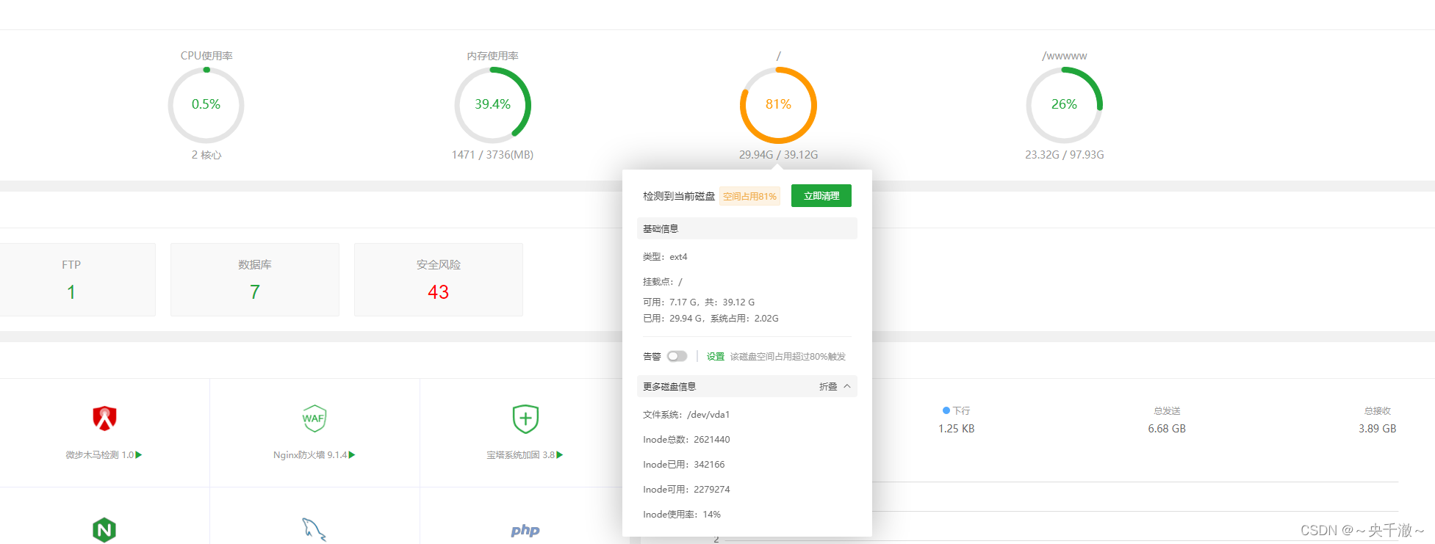Click the 下行 traffic legend dot
This screenshot has width=1435, height=544.
[946, 410]
